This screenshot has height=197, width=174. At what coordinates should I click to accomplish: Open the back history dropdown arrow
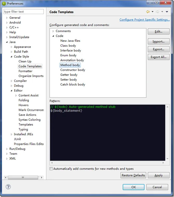click(152, 12)
